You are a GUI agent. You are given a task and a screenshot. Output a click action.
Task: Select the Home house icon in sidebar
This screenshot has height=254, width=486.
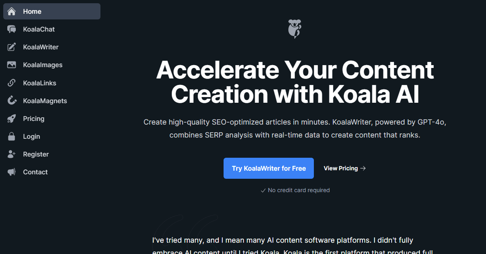[11, 11]
